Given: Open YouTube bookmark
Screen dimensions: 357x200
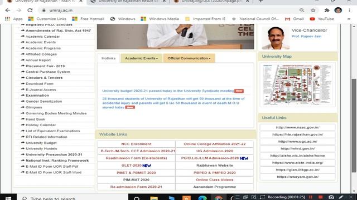Looking at the screenshot, I should (322, 19).
